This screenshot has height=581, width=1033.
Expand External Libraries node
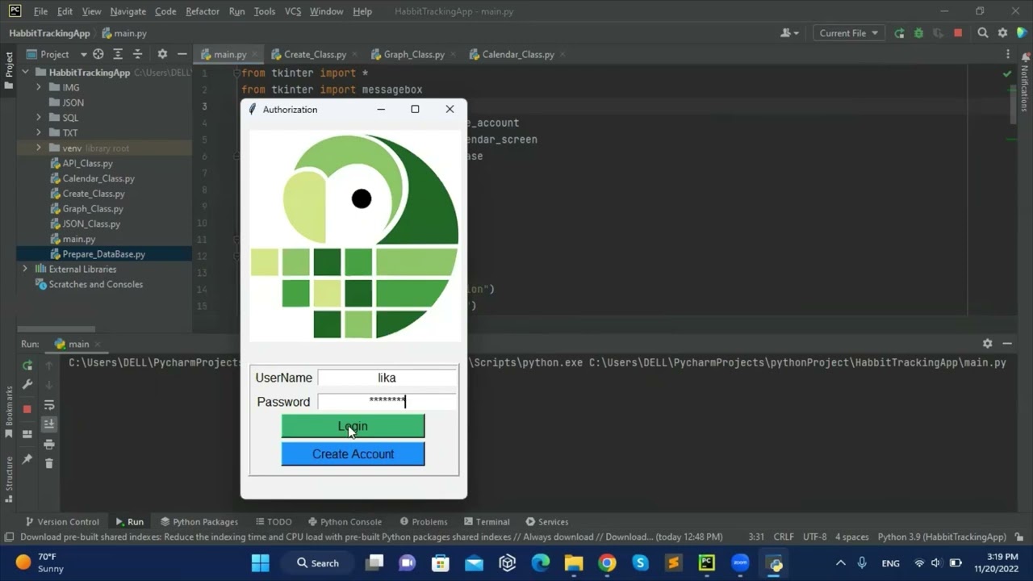point(25,269)
